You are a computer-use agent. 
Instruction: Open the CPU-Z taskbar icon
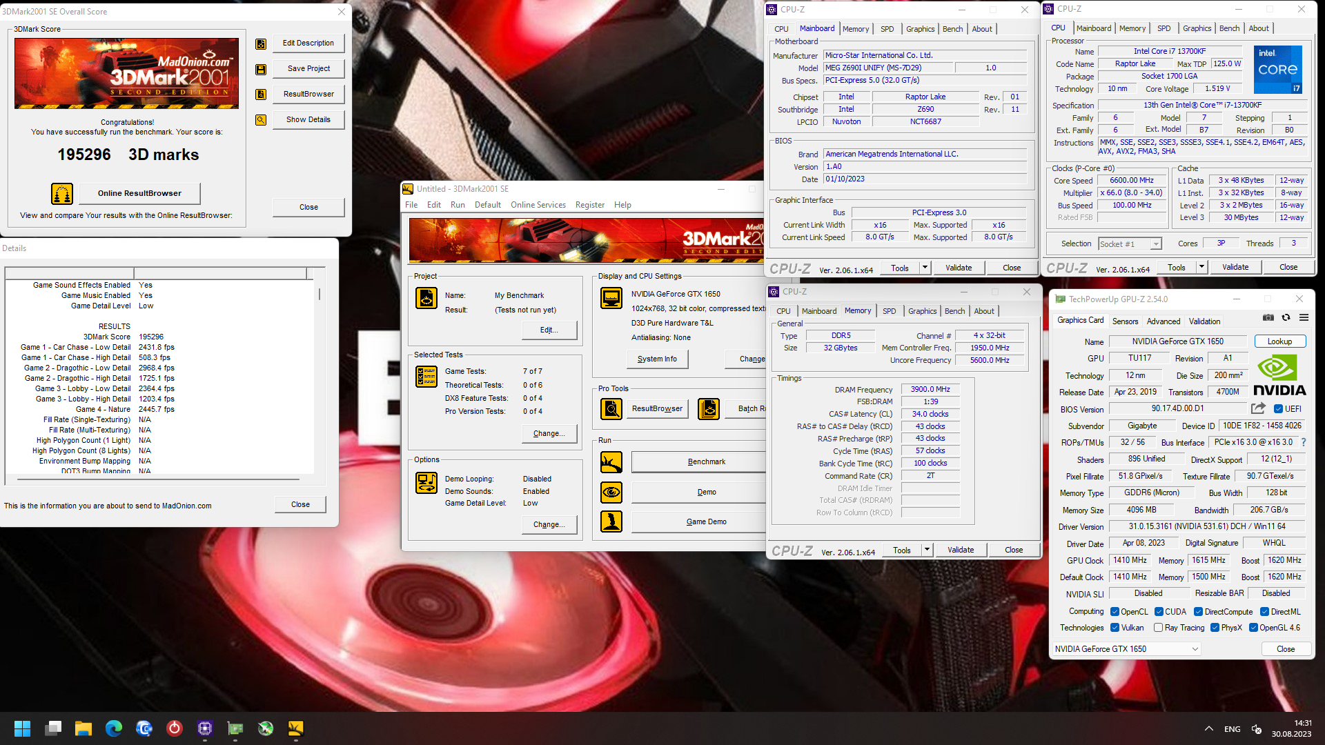[205, 728]
